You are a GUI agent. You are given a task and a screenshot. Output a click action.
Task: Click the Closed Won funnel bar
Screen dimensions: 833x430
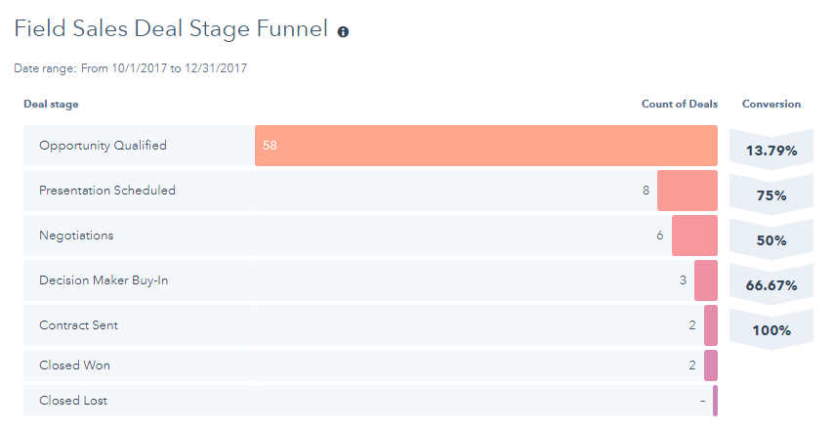[710, 365]
